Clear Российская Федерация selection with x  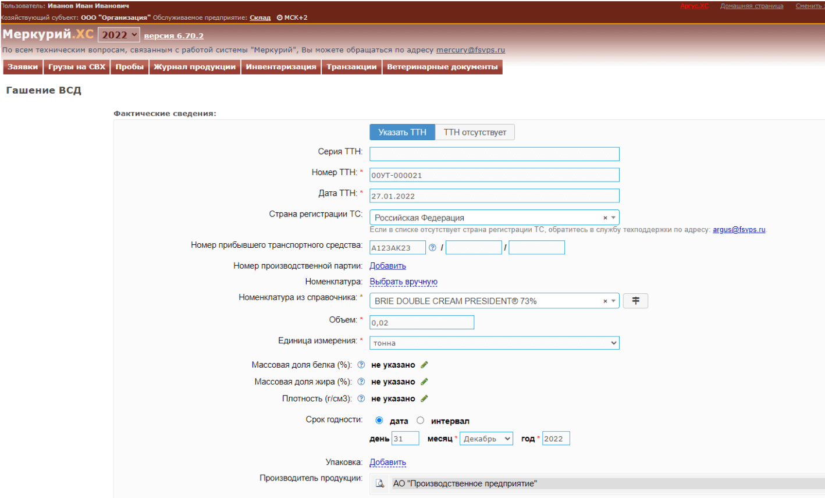[605, 218]
